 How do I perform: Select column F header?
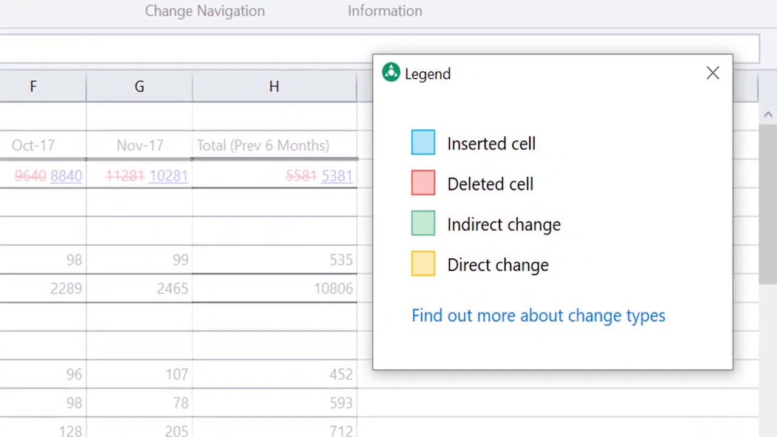43,87
